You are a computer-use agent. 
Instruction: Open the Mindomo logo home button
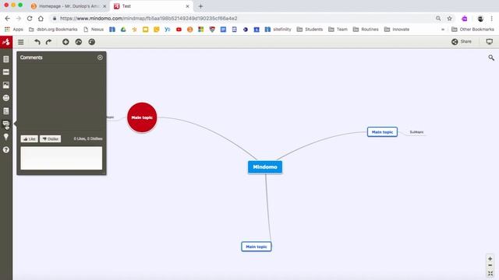tap(6, 42)
